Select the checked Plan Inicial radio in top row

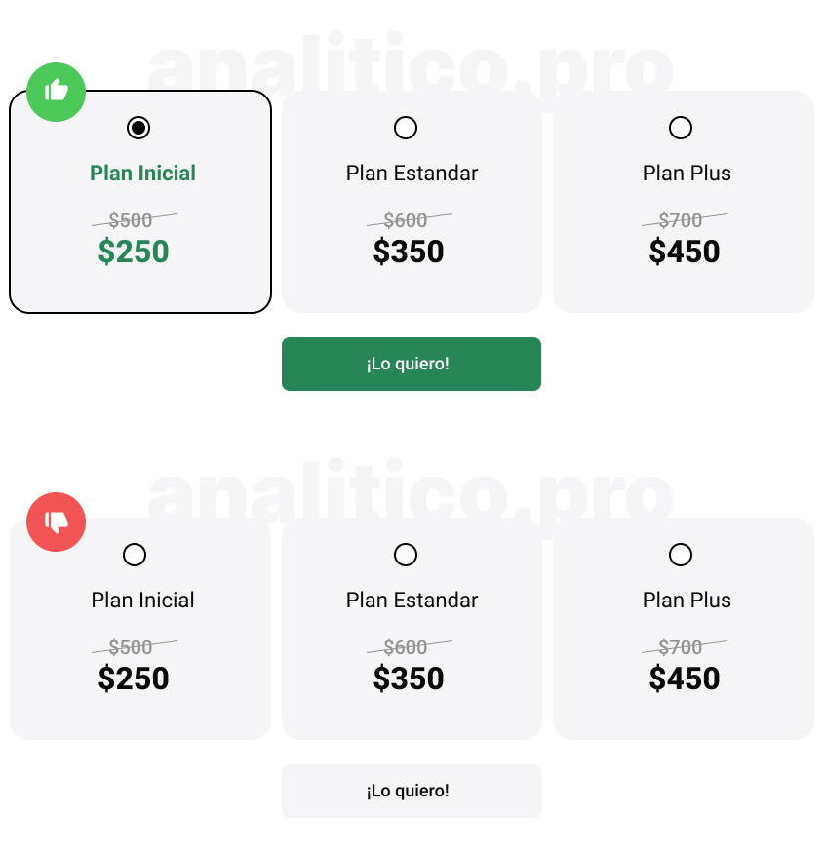[138, 128]
